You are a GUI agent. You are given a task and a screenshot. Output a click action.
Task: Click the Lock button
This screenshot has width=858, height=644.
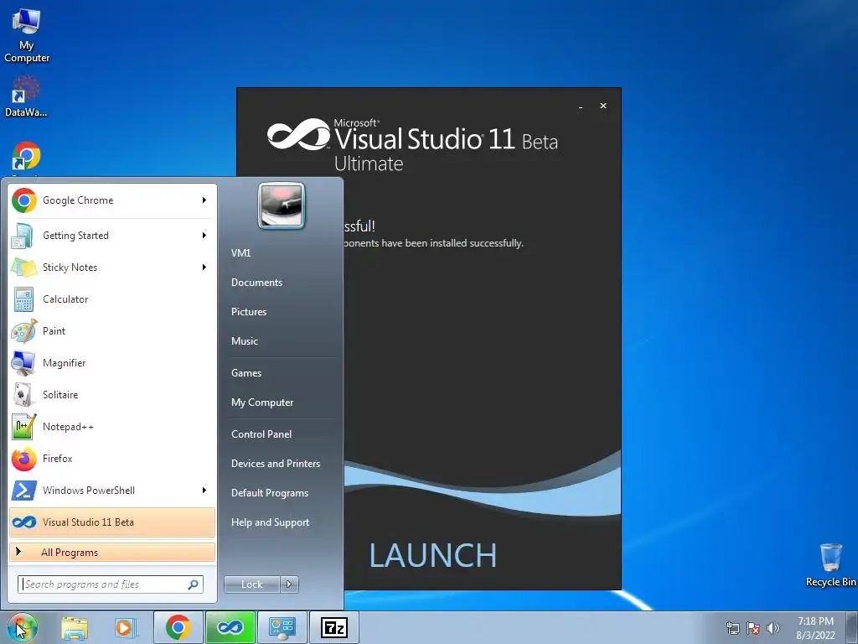coord(252,584)
